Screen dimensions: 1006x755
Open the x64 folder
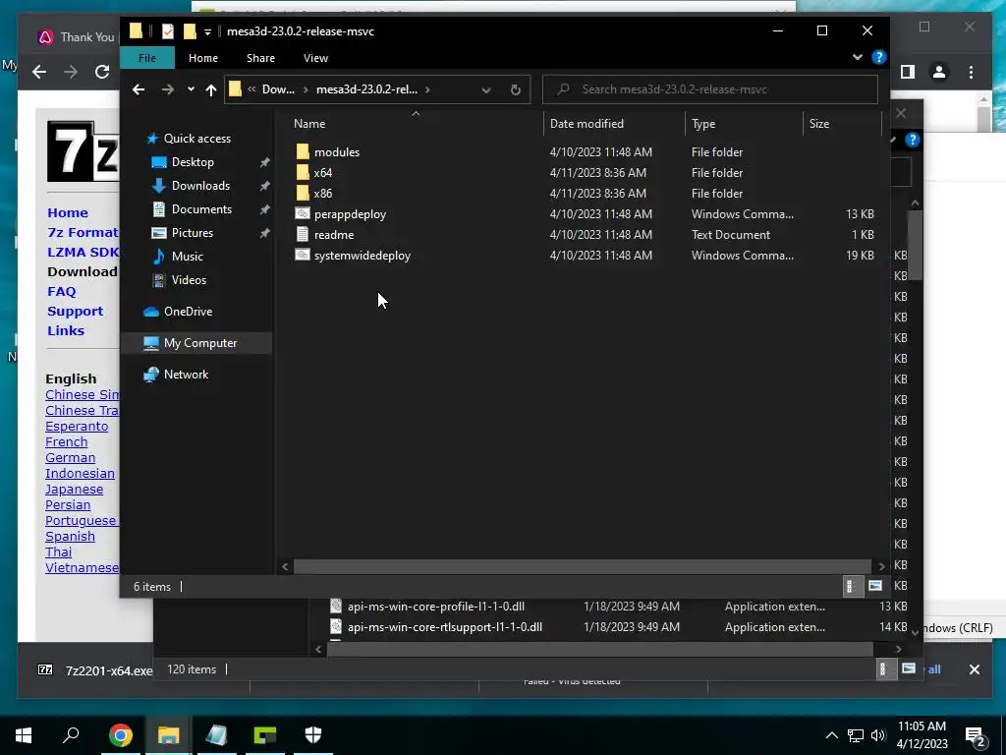coord(322,173)
